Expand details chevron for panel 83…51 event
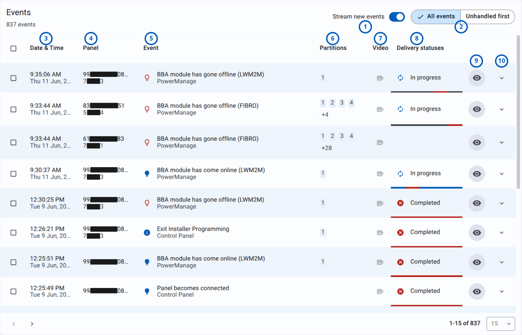Screen dimensions: 522x335 [502, 109]
